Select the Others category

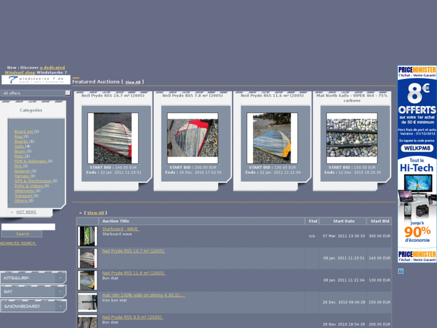pyautogui.click(x=21, y=200)
